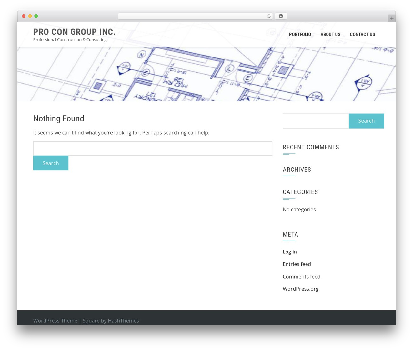Viewport: 413px width, 350px height.
Task: Click the blueprint header banner image
Action: [x=206, y=74]
